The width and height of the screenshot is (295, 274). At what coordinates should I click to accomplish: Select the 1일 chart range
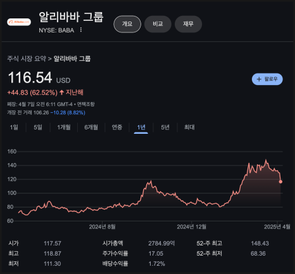(x=14, y=127)
